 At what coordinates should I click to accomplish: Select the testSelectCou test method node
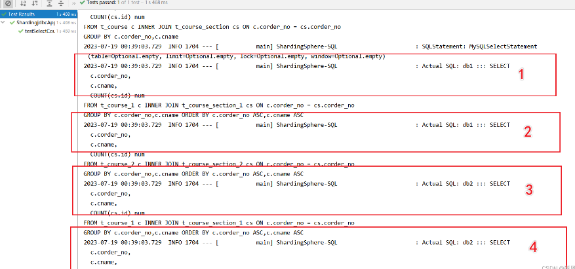39,31
